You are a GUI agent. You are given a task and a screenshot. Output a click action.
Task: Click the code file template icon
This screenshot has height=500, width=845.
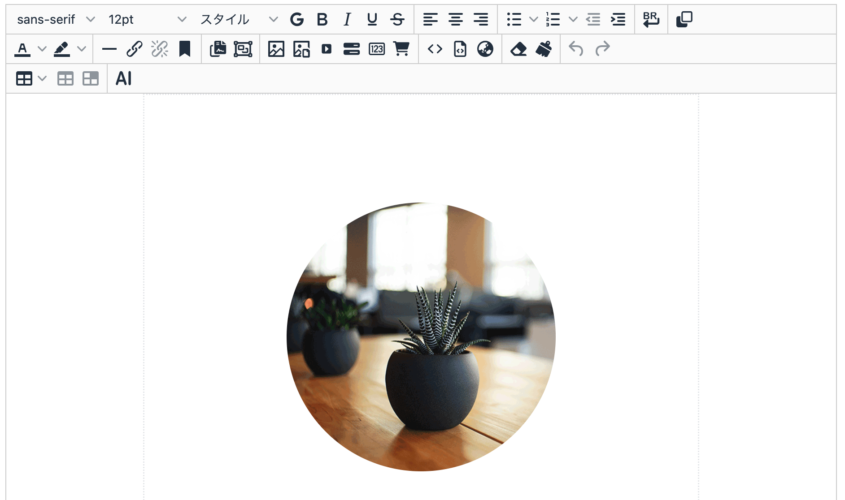[460, 49]
